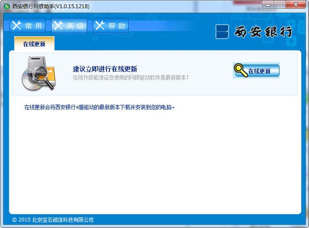The width and height of the screenshot is (309, 228).
Task: Click the disabled maximize button
Action: click(x=280, y=5)
